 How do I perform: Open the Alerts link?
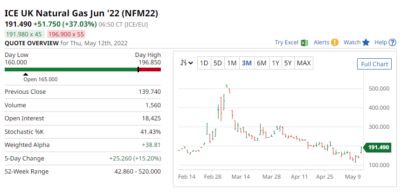click(321, 42)
